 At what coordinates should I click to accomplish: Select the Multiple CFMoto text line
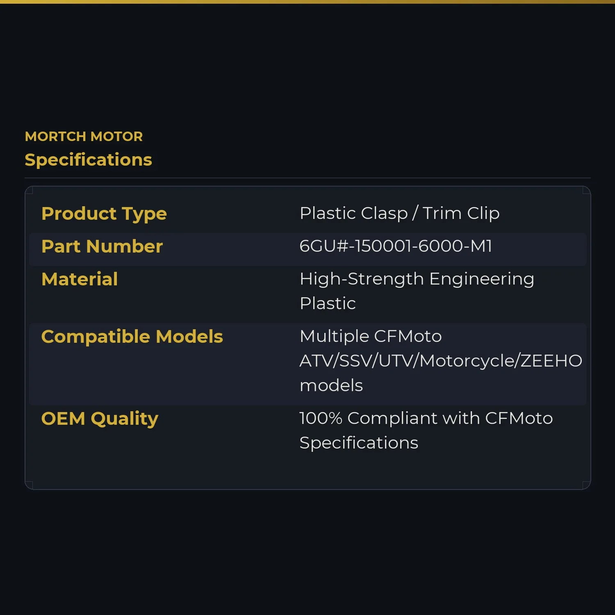coord(371,336)
